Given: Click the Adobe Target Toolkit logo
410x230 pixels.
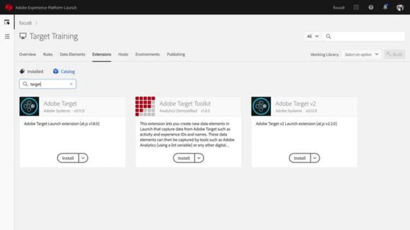Looking at the screenshot, I should (x=145, y=107).
